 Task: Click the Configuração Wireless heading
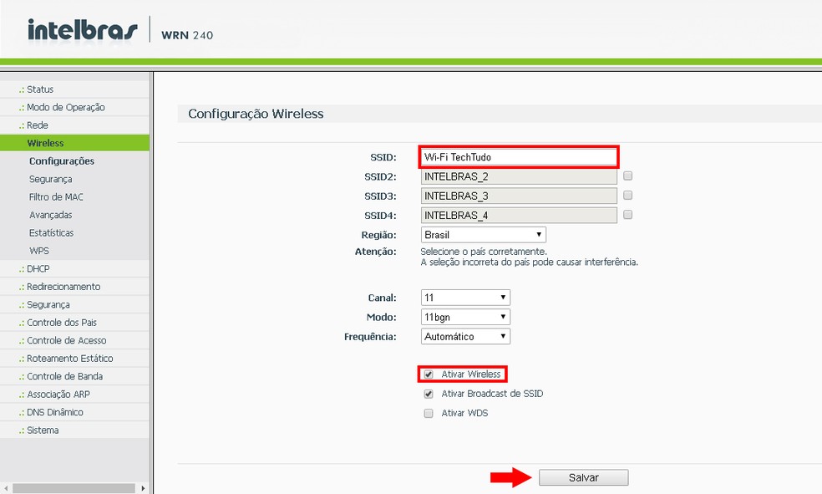click(x=256, y=114)
